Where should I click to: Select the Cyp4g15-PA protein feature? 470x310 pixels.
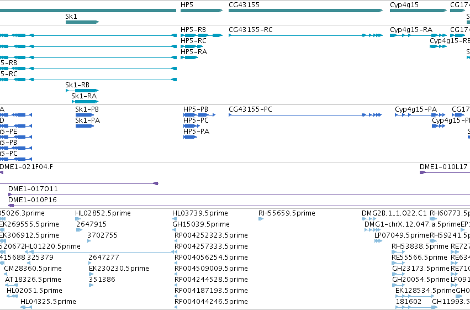click(x=420, y=115)
